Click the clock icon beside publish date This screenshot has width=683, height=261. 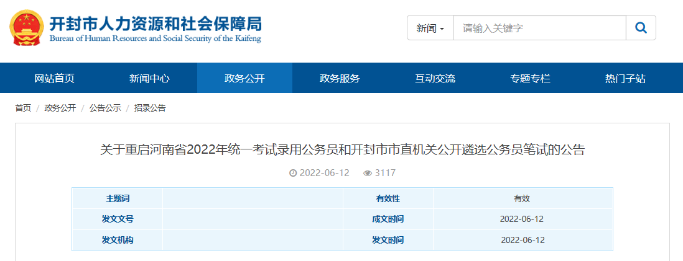point(293,173)
